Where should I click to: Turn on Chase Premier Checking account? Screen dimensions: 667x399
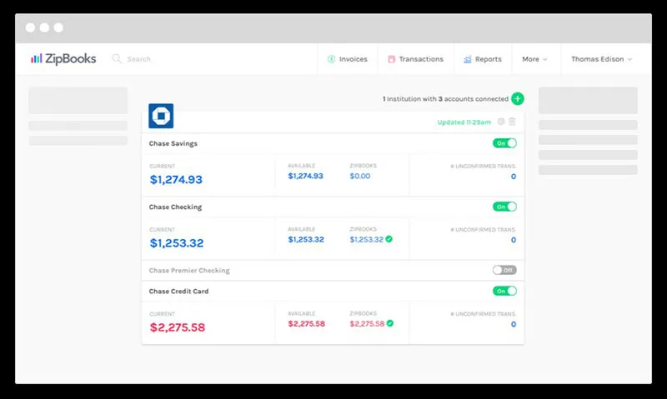[504, 270]
